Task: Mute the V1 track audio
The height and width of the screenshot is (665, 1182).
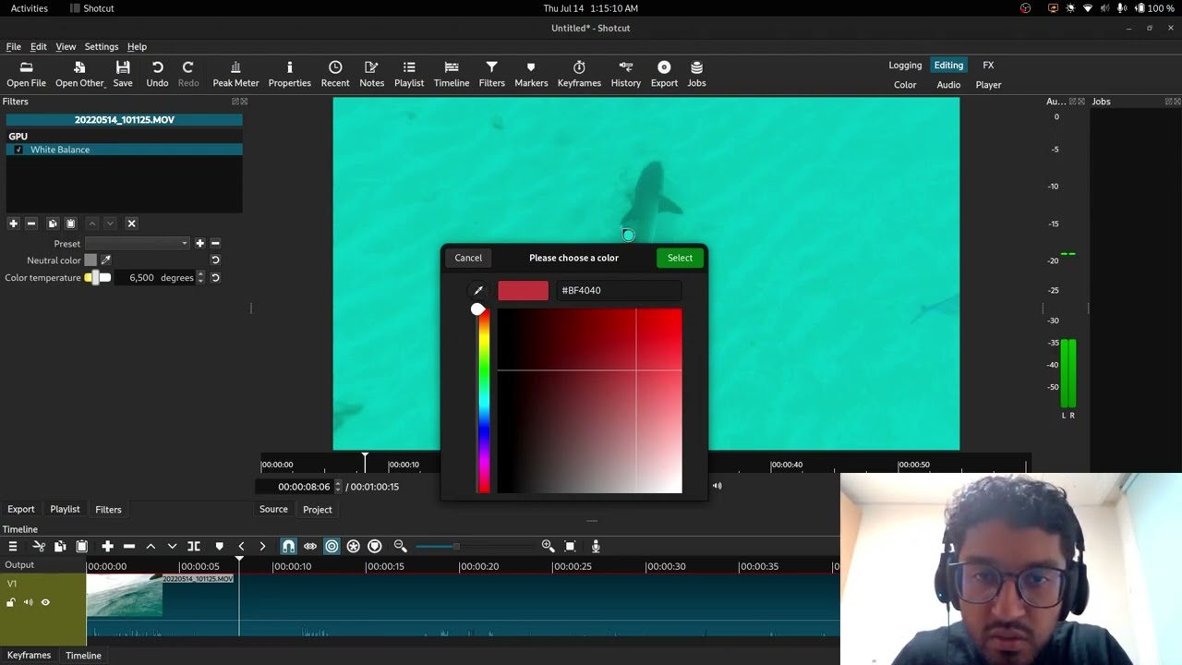Action: (x=28, y=602)
